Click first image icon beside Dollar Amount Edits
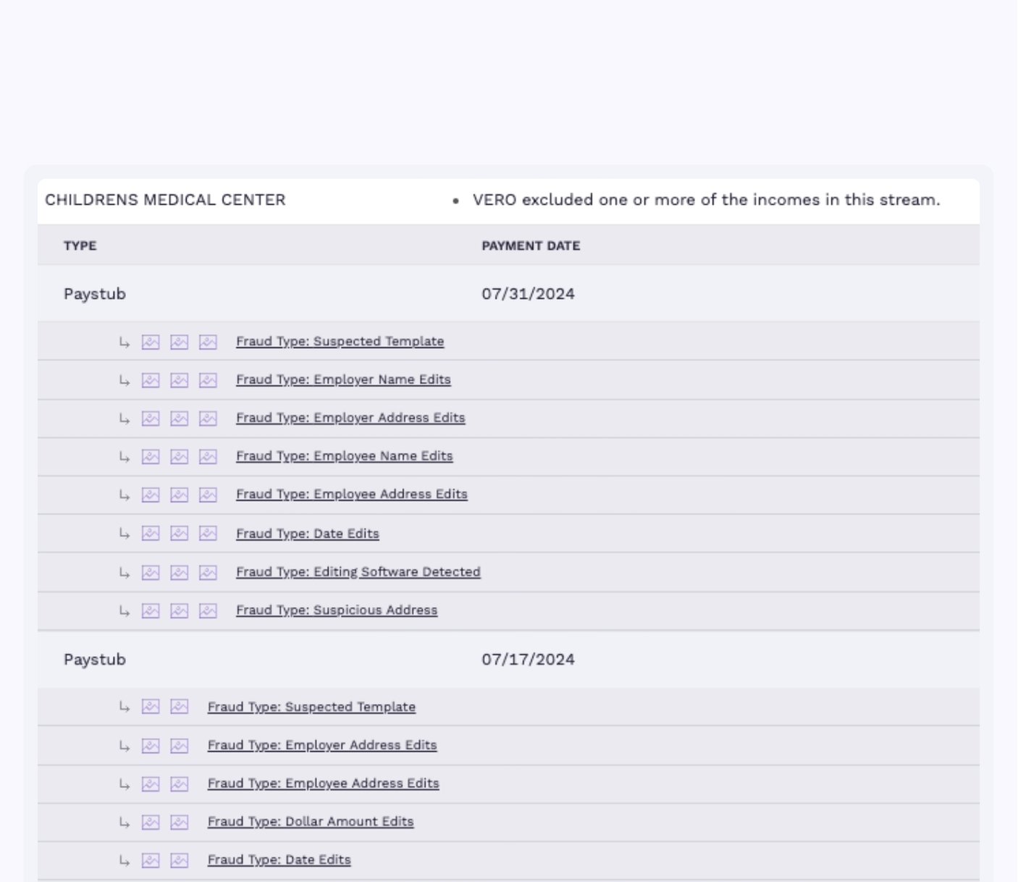The width and height of the screenshot is (1018, 882). [151, 823]
